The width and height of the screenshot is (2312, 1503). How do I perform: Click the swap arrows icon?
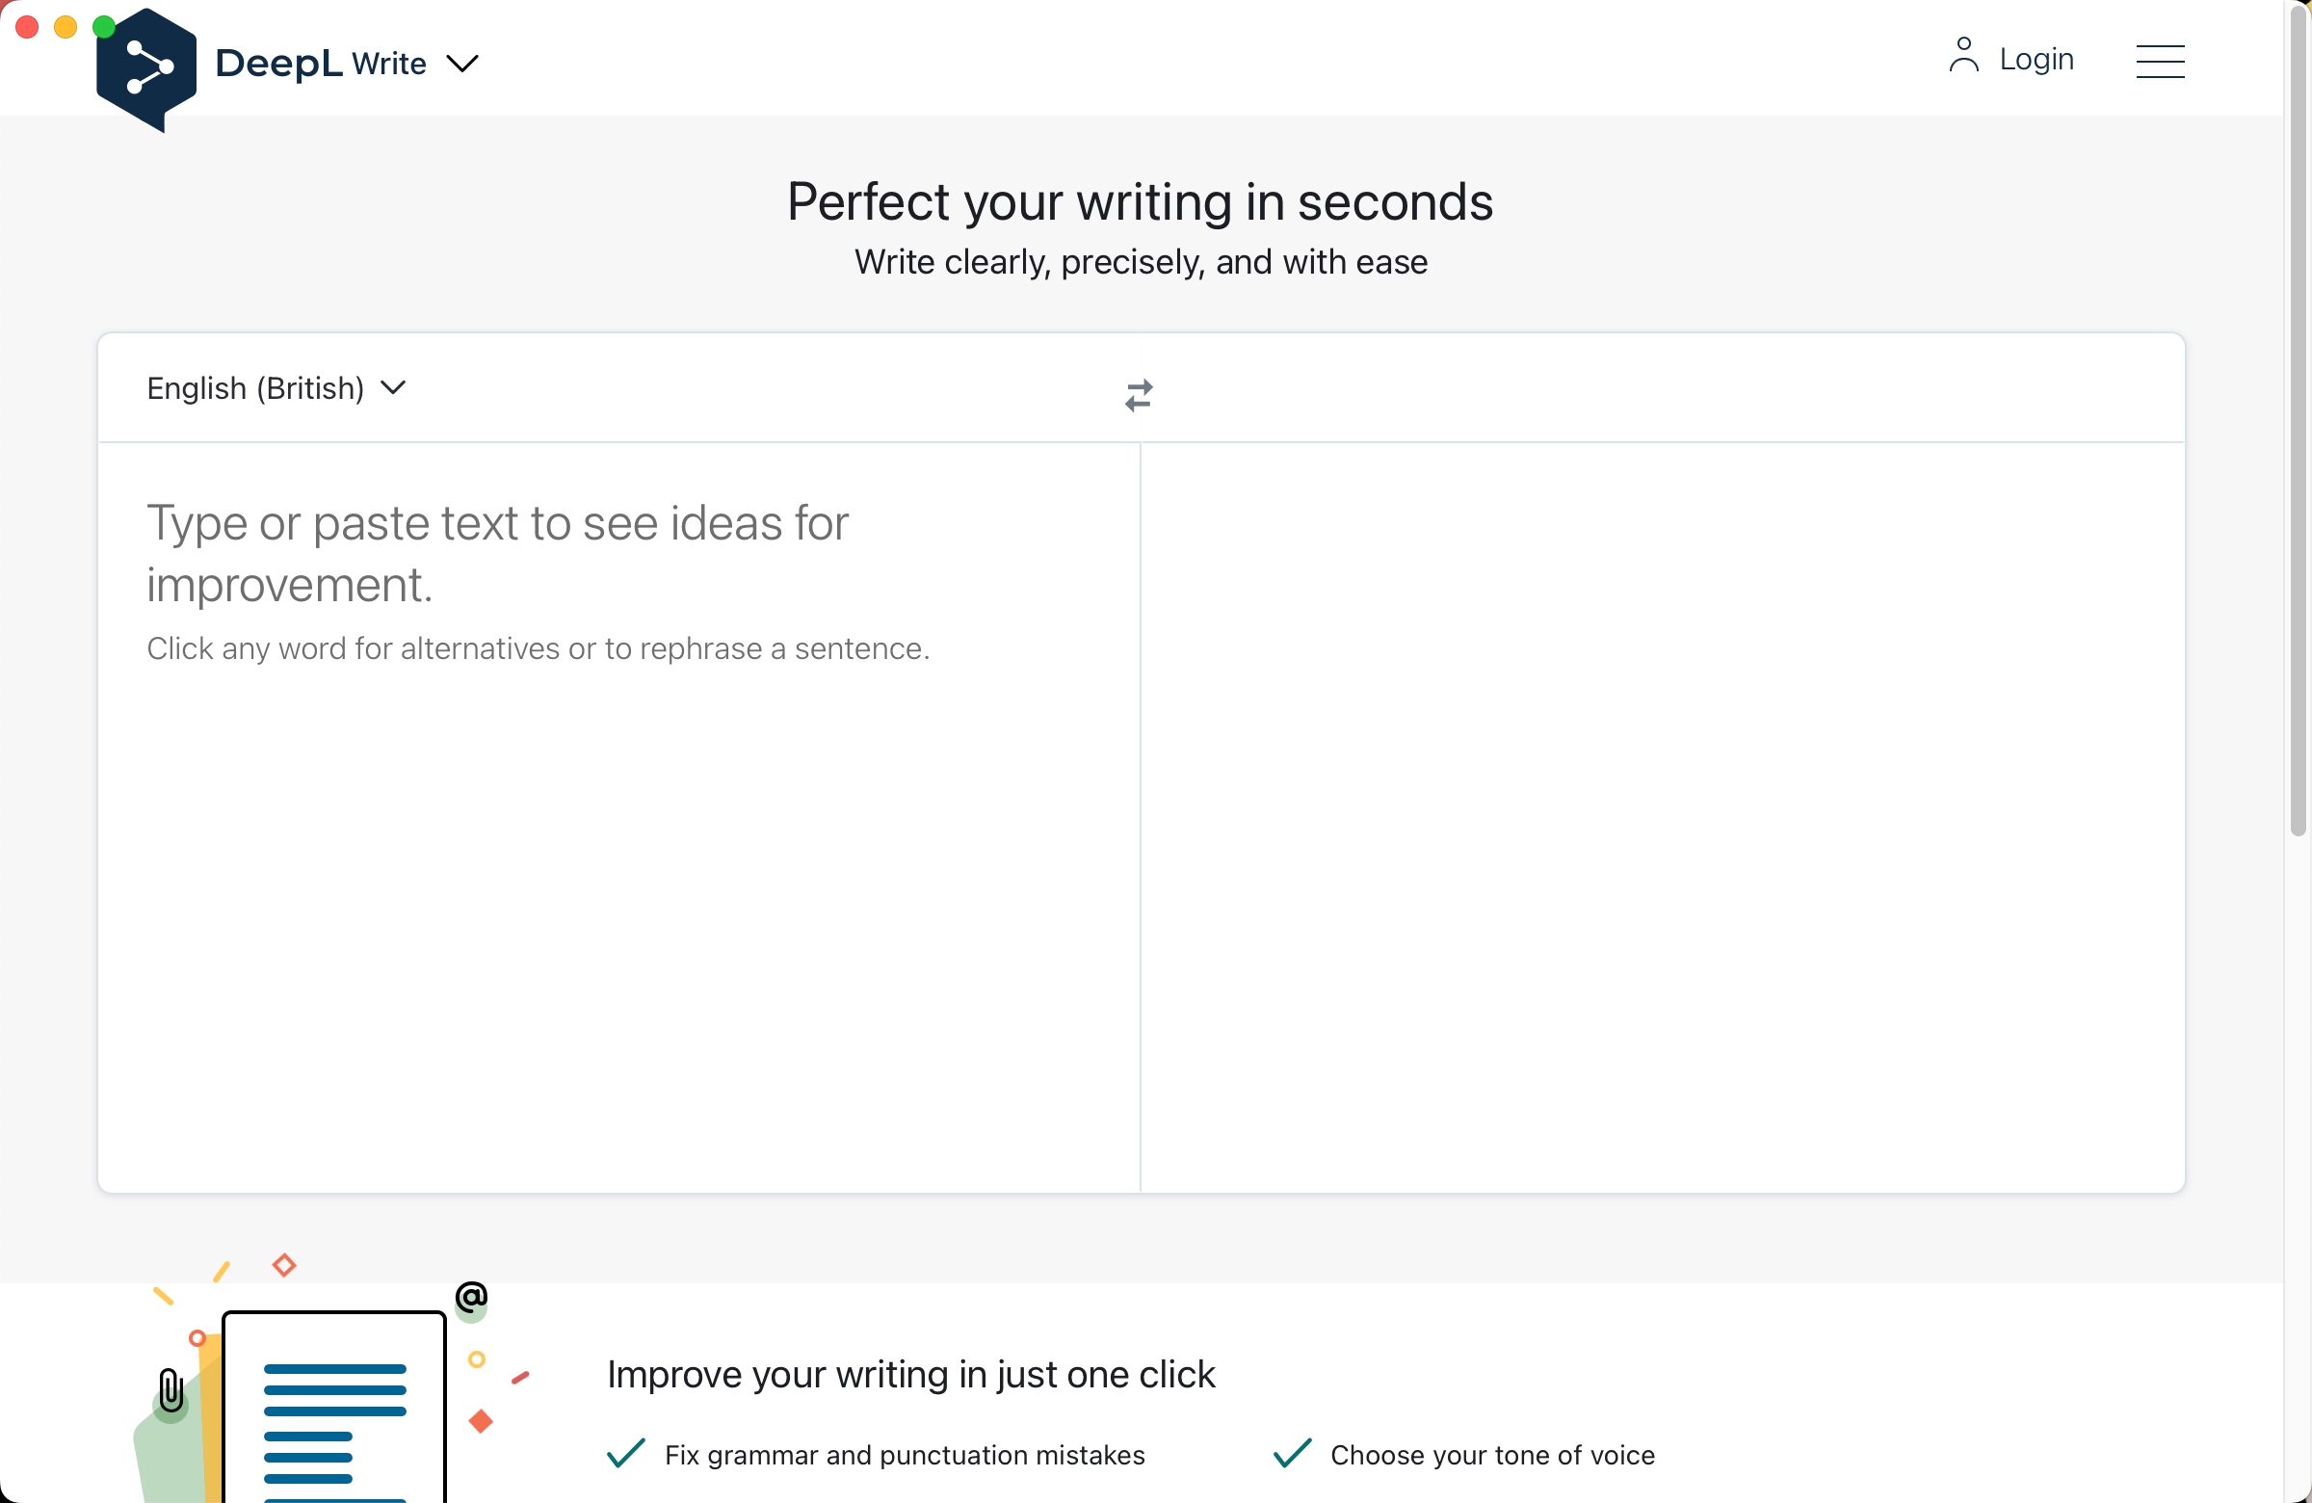click(1139, 395)
